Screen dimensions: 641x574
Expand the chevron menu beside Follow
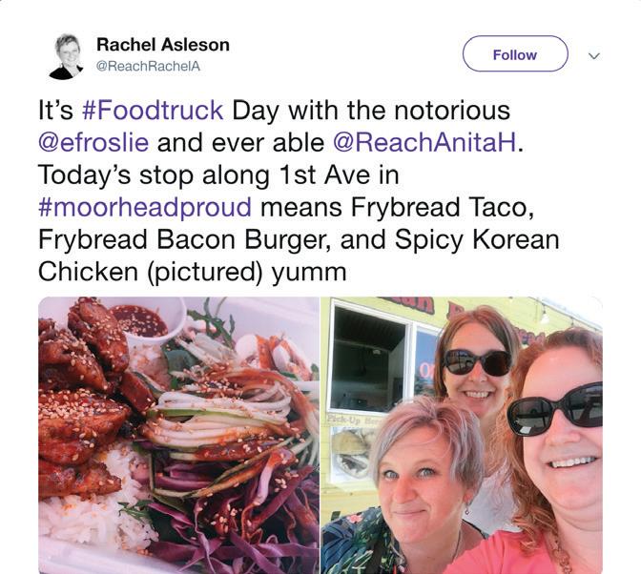coord(593,55)
